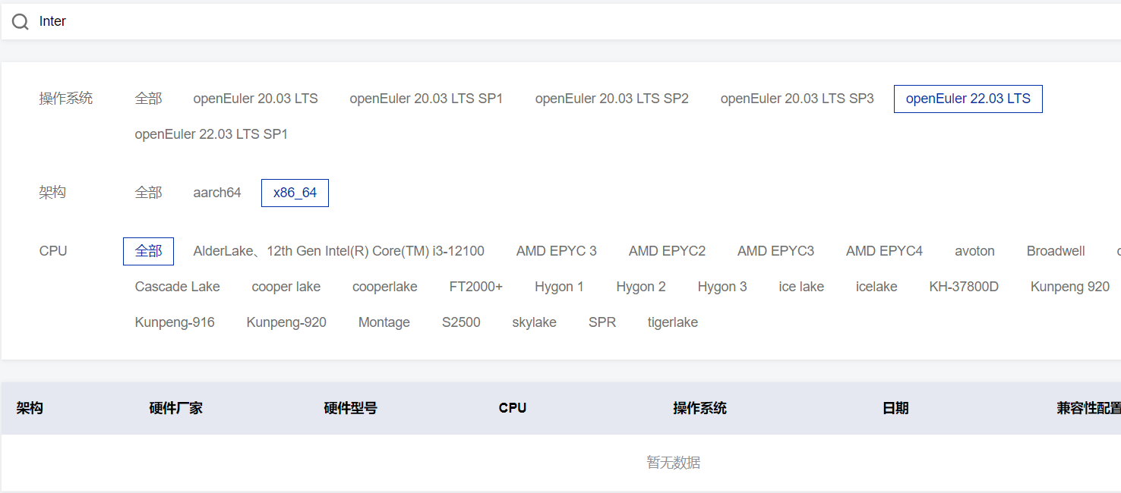This screenshot has width=1121, height=493.
Task: Select the Kunpeng 920 CPU option
Action: [x=1069, y=287]
